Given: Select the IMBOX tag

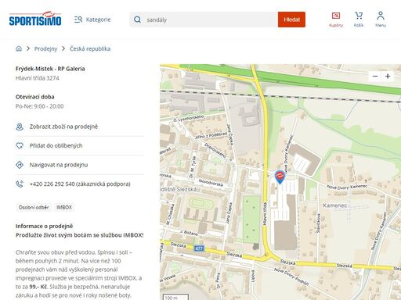Looking at the screenshot, I should 64,208.
